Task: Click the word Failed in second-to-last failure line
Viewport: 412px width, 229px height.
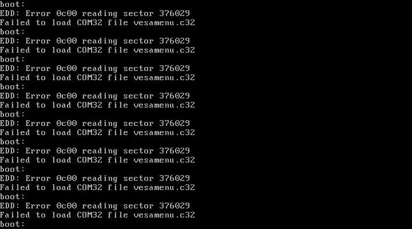Action: 15,187
